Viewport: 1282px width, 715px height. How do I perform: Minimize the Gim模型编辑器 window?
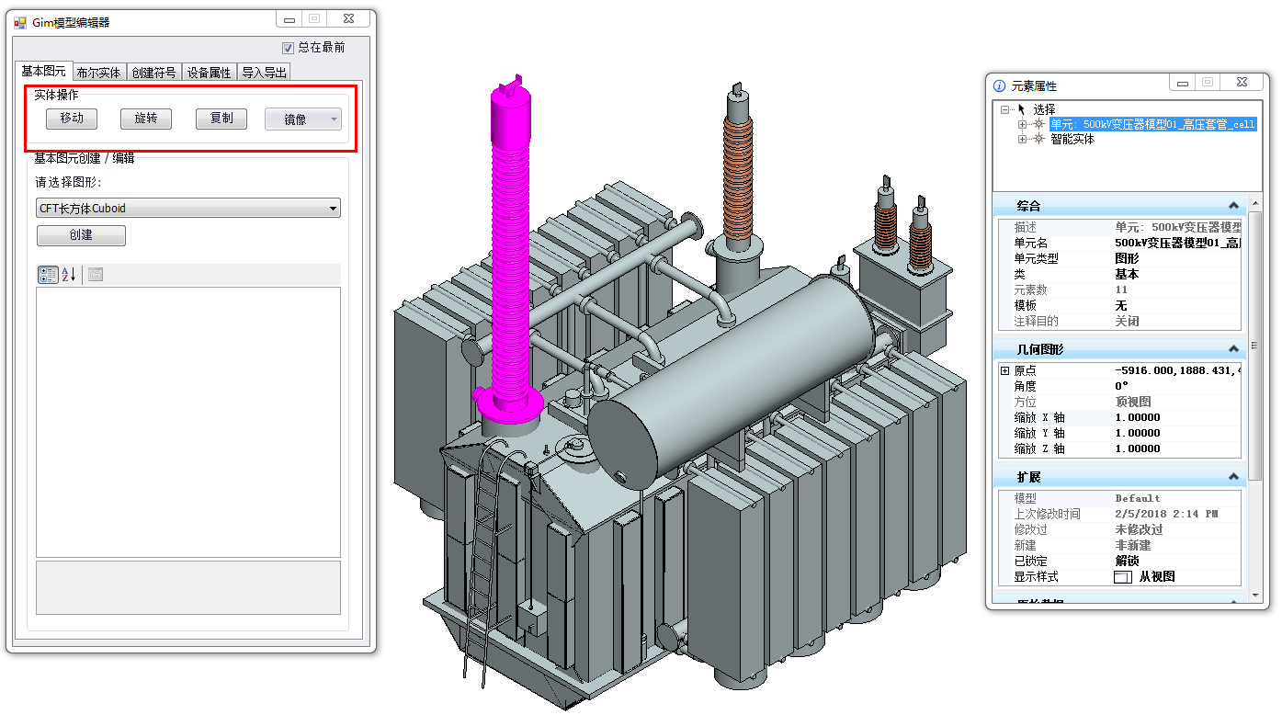(289, 19)
